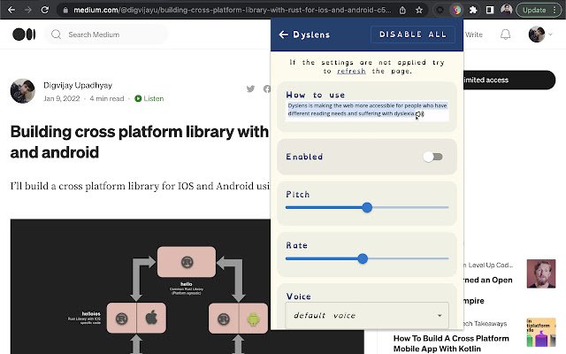Click the browser back arrow
566x354 pixels.
11,10
